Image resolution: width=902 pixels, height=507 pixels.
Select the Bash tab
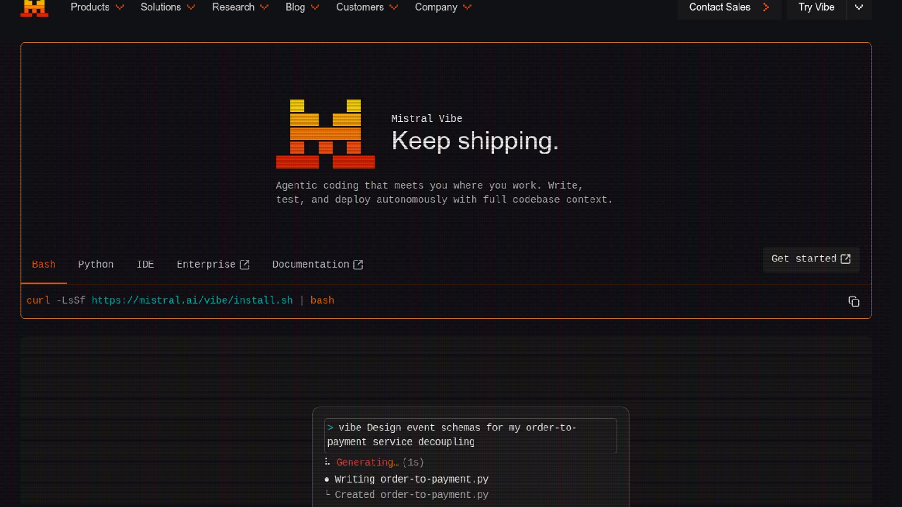44,264
